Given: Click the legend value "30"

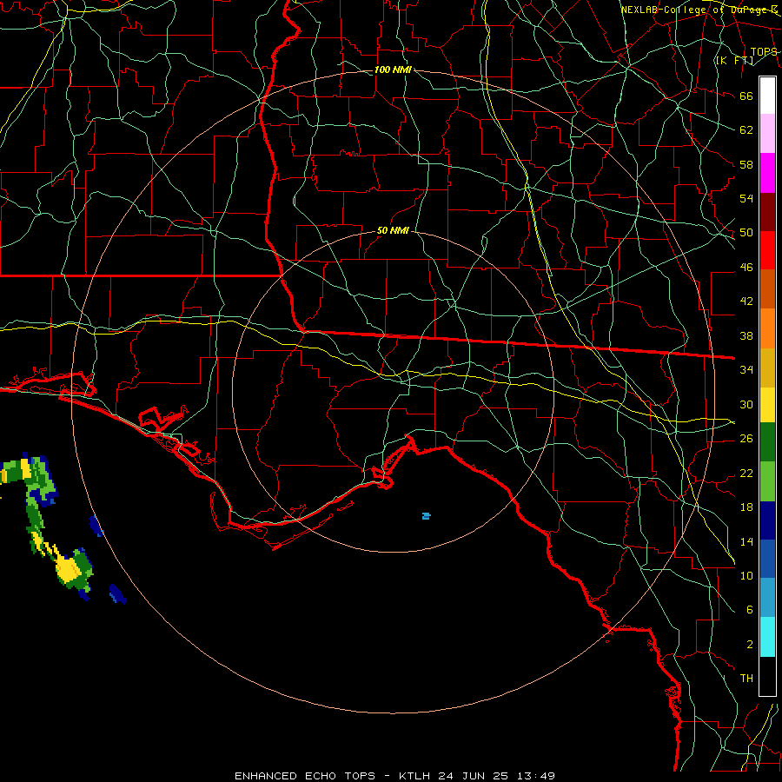Looking at the screenshot, I should click(746, 404).
